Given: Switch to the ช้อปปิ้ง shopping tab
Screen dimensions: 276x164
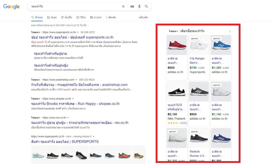Looking at the screenshot, I should click(x=67, y=18).
